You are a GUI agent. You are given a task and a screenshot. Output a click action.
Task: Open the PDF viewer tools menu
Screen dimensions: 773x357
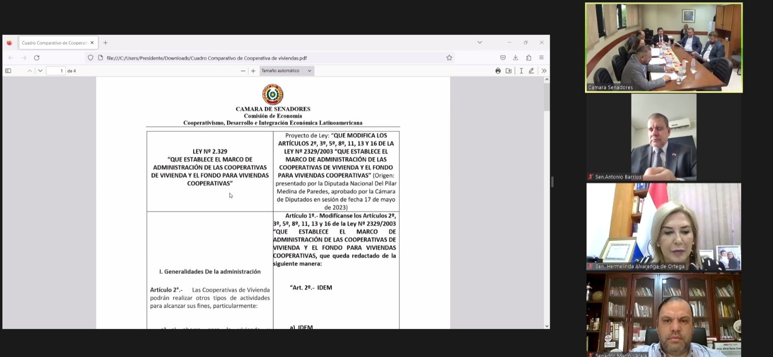coord(544,71)
